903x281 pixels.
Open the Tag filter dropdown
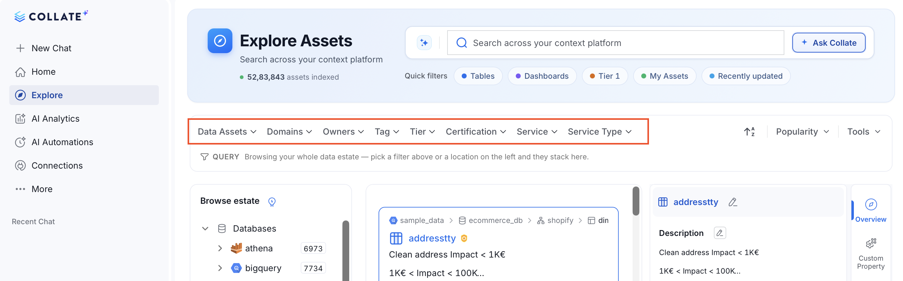[x=387, y=132]
